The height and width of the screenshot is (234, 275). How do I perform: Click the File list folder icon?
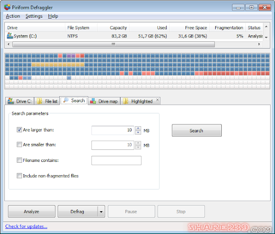click(x=40, y=101)
